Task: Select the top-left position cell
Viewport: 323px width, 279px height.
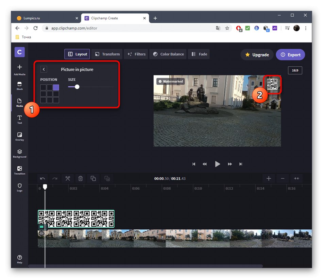Action: click(x=43, y=87)
